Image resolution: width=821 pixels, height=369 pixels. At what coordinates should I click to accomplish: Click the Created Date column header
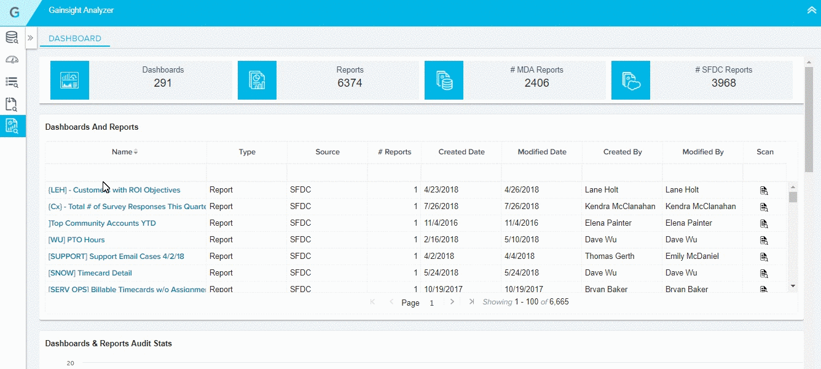pyautogui.click(x=462, y=152)
